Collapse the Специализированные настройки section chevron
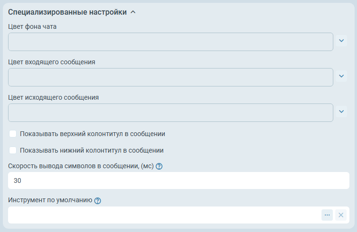The height and width of the screenshot is (232, 357). click(x=133, y=12)
